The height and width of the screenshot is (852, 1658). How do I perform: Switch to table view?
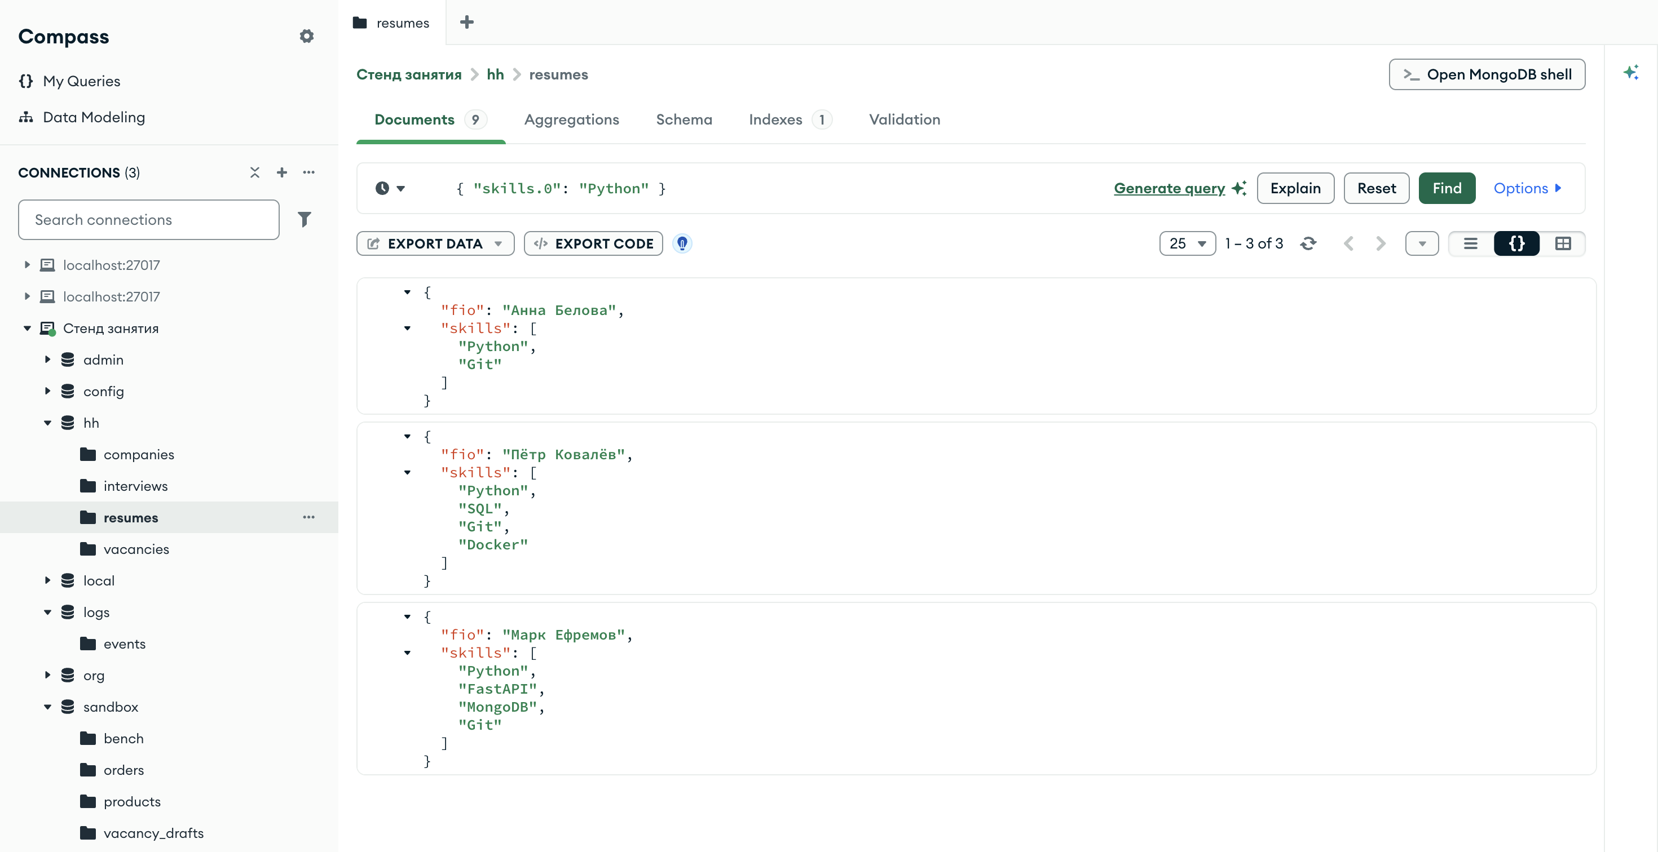click(x=1563, y=243)
